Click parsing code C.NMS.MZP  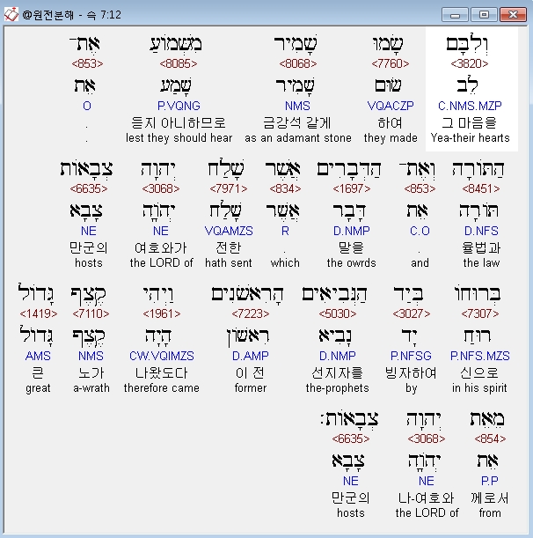click(x=470, y=106)
